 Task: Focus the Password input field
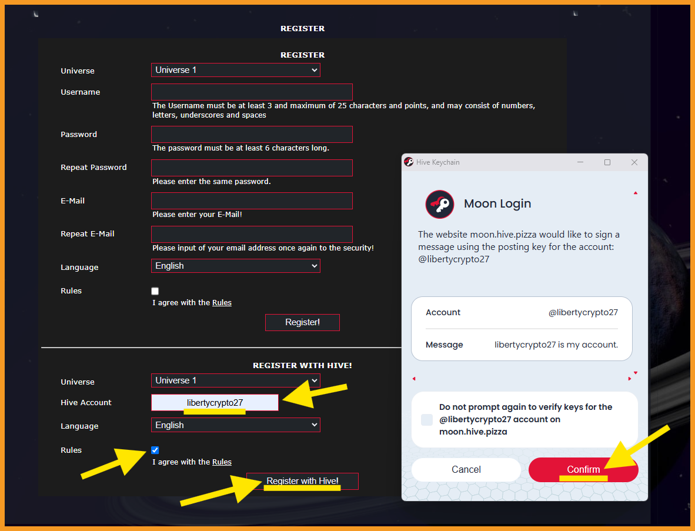252,134
